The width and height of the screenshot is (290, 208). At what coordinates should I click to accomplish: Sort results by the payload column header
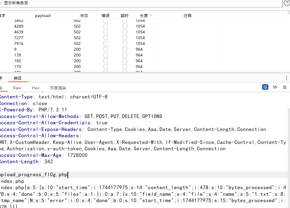tap(43, 16)
